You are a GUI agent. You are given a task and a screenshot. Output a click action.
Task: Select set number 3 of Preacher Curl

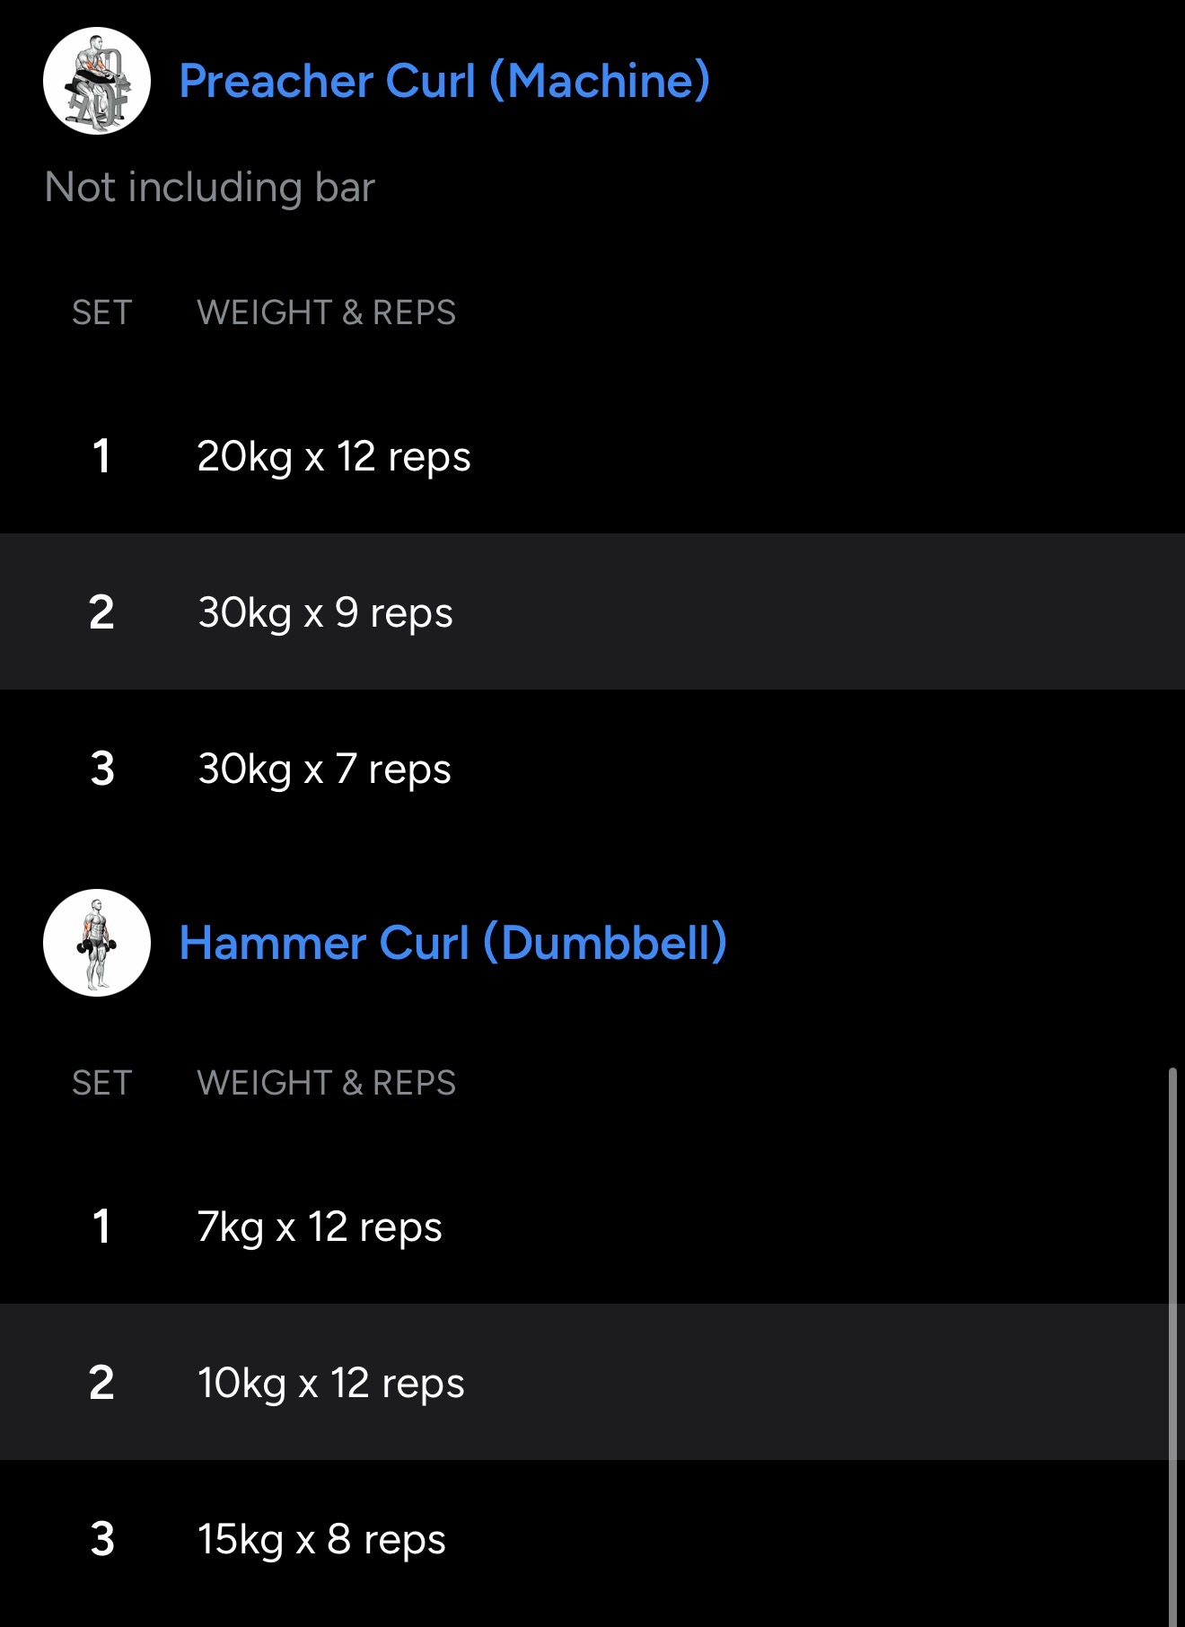click(102, 769)
